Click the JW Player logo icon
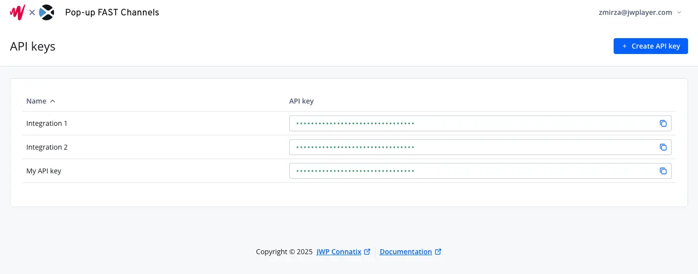Viewport: 698px width, 274px height. [x=17, y=12]
